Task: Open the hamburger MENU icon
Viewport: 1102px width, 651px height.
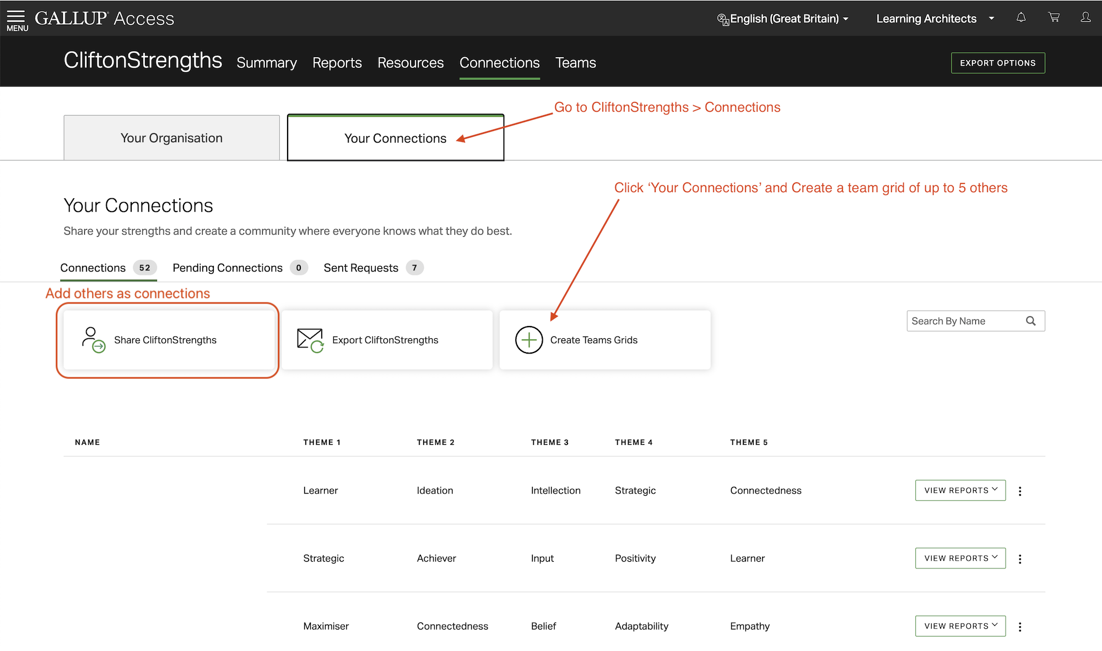Action: (17, 20)
